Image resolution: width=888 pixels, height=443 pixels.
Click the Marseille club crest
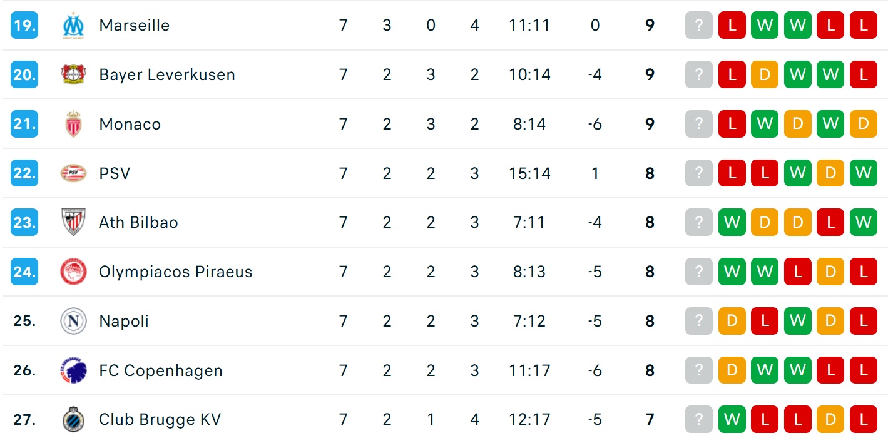73,26
